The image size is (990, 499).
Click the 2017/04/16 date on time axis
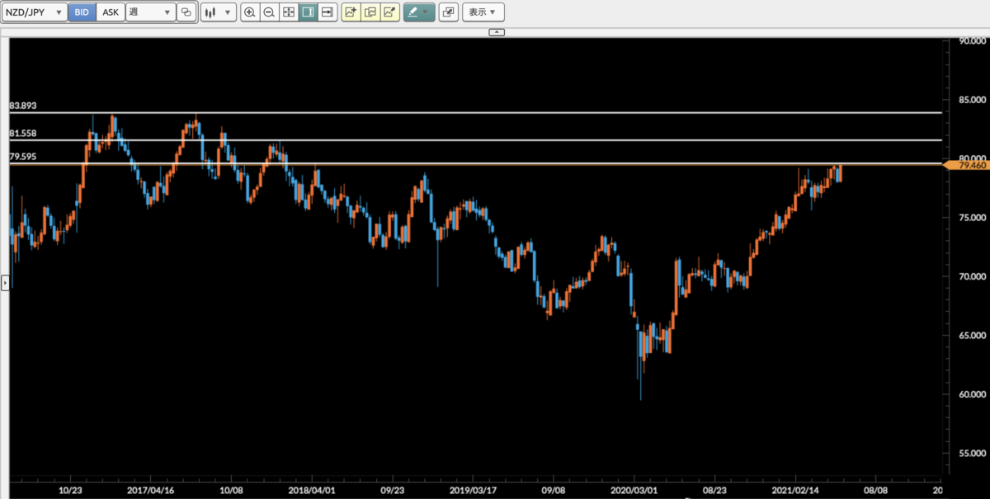pyautogui.click(x=150, y=489)
